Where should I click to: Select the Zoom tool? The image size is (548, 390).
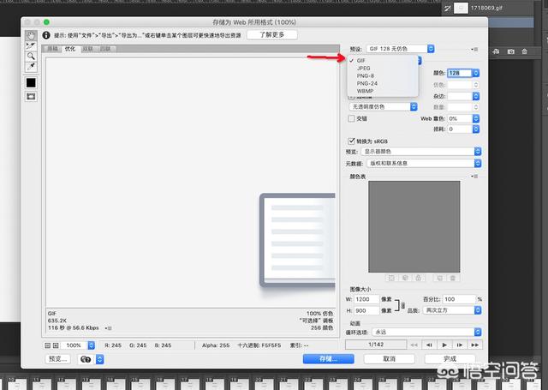coord(31,56)
